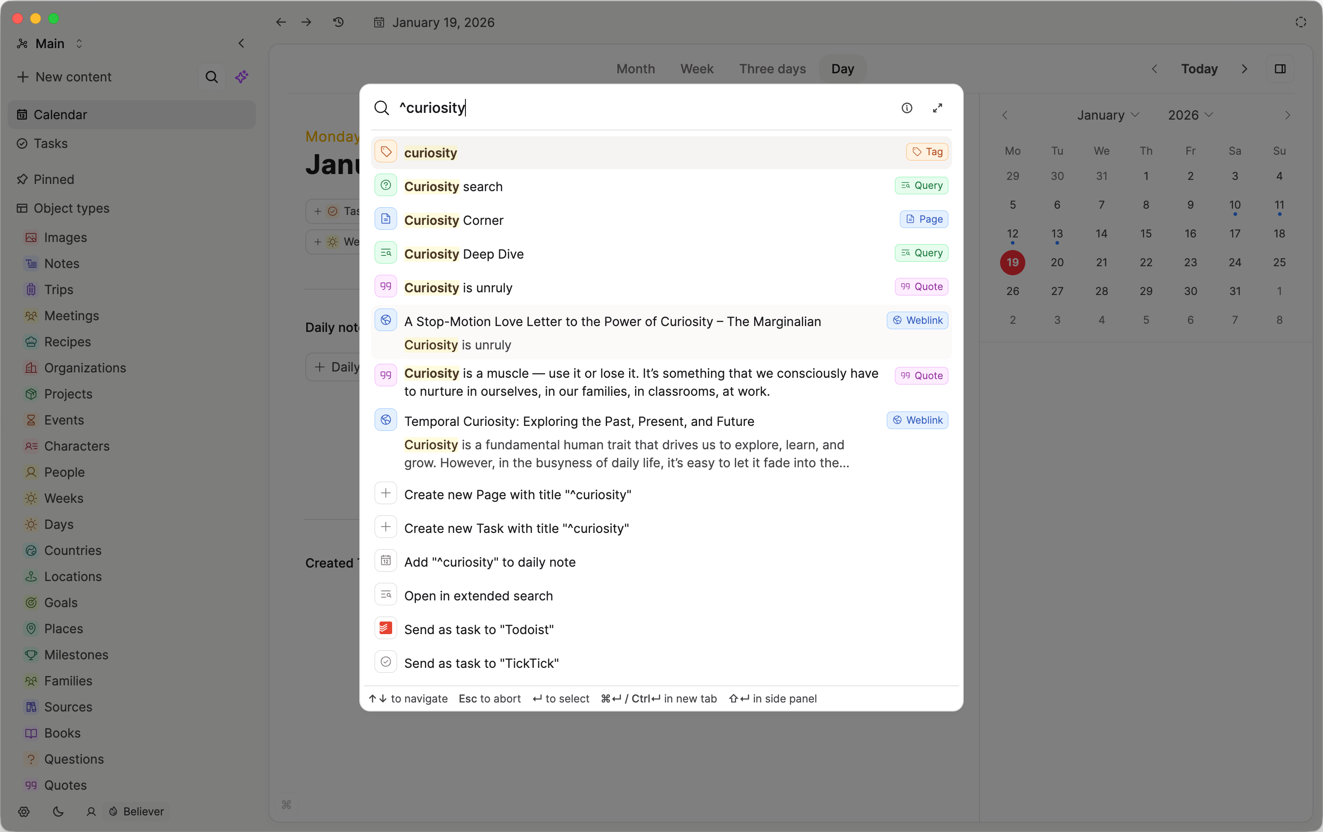Screen dimensions: 1323x832
Task: Click the history clock icon in top bar
Action: coord(339,22)
